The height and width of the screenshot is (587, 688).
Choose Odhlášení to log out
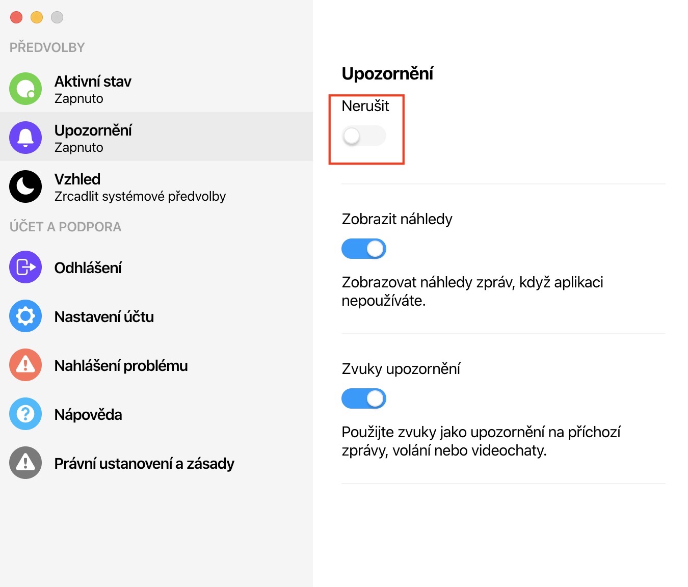88,268
